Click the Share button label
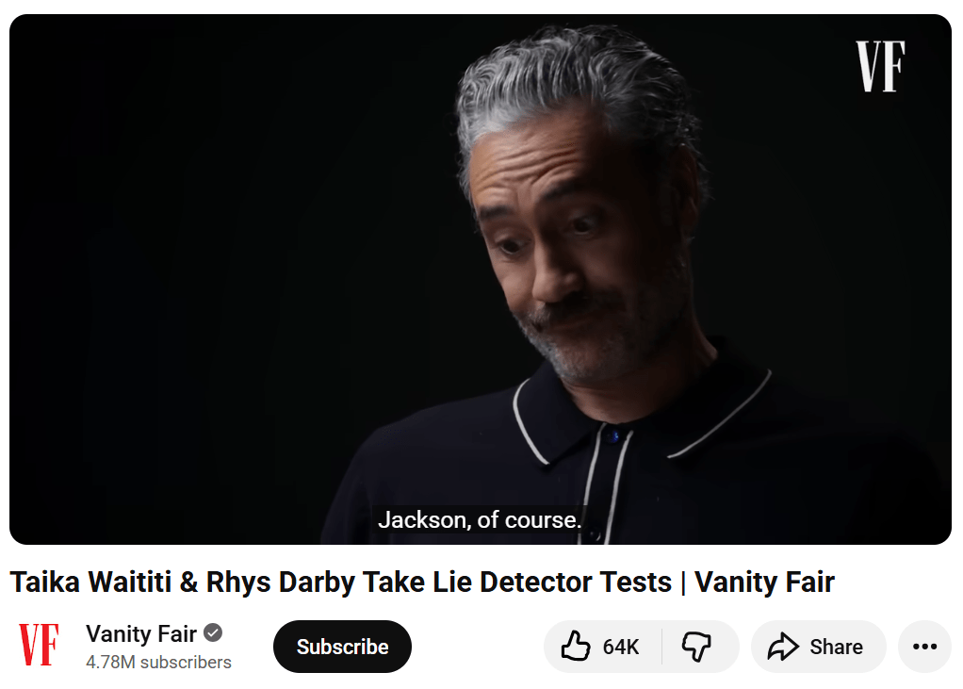 [x=836, y=647]
